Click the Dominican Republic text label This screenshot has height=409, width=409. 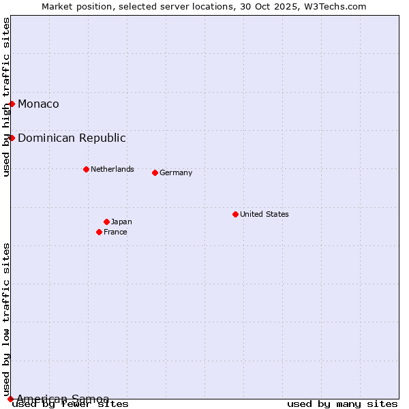click(x=72, y=138)
